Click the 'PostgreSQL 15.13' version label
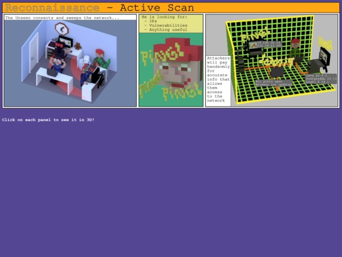 (x=321, y=79)
